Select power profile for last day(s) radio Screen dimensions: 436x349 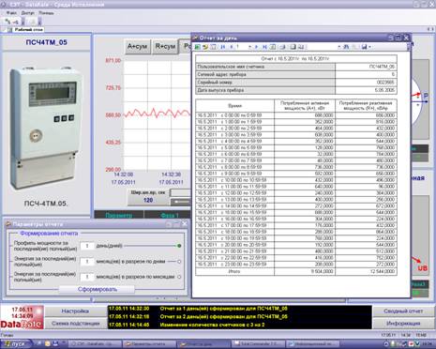[179, 246]
